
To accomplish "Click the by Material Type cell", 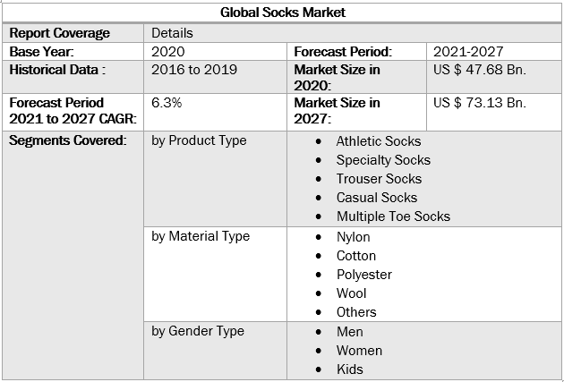I will [x=201, y=236].
